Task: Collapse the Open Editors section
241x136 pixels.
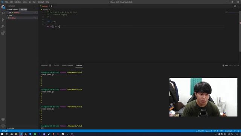Action: point(7,9)
